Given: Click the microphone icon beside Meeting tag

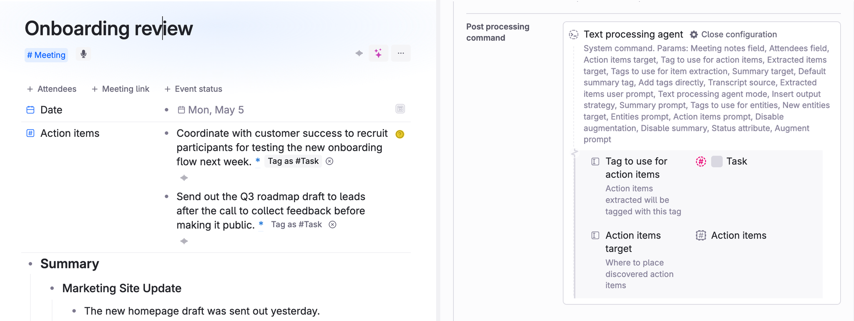Looking at the screenshot, I should 83,54.
